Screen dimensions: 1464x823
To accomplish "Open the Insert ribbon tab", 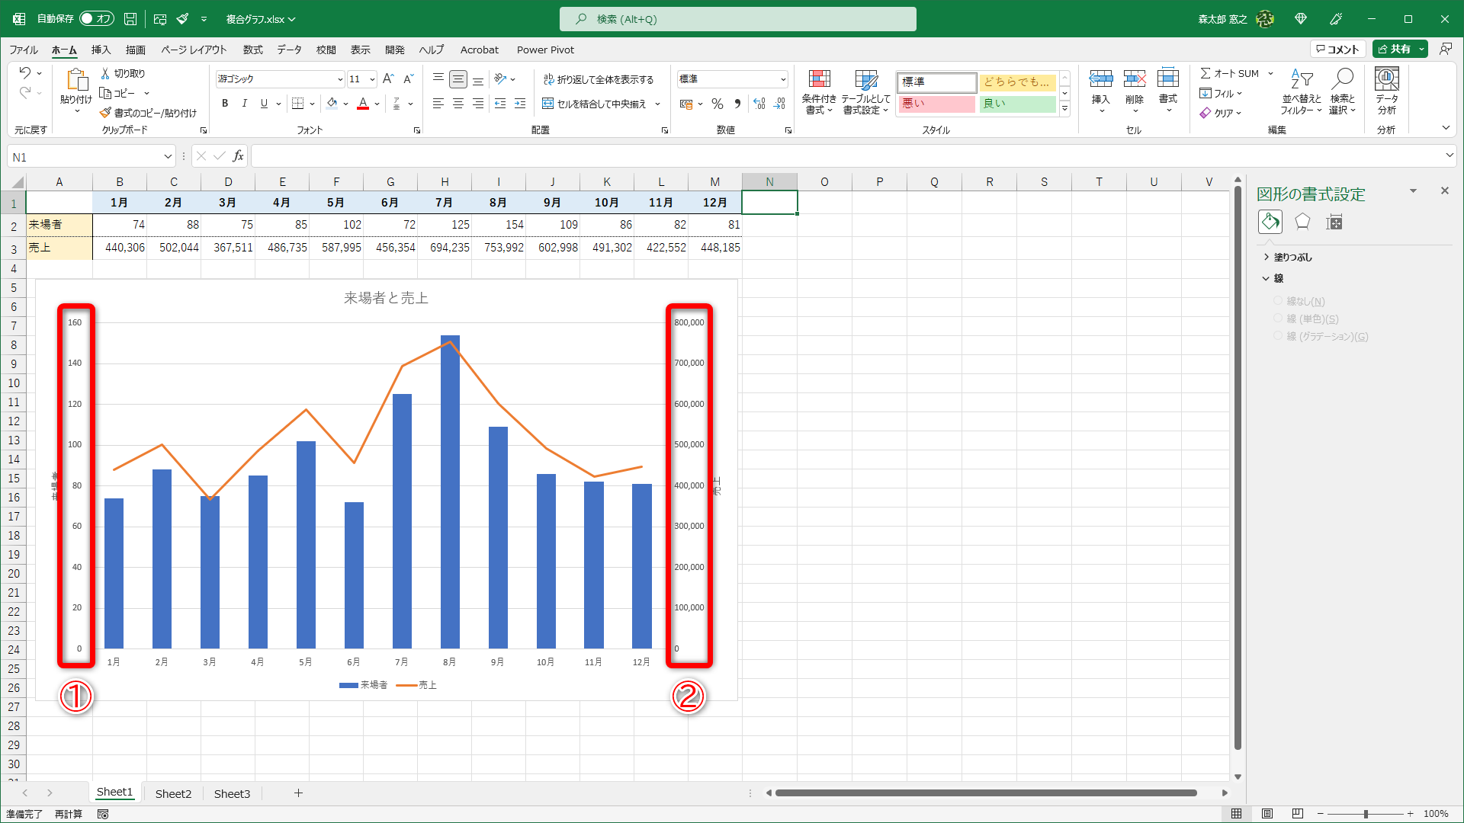I will 101,50.
